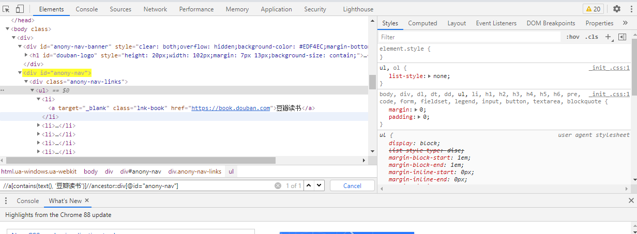Go to next search result
637x234 pixels.
pos(319,185)
